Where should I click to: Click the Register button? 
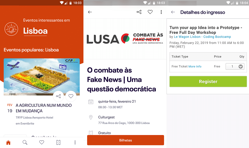coord(208,81)
